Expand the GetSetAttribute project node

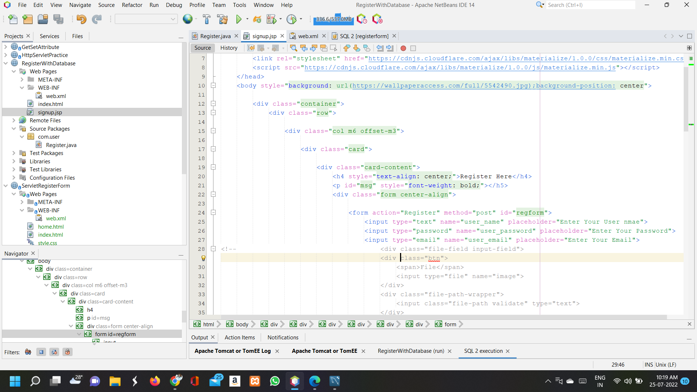[5, 47]
